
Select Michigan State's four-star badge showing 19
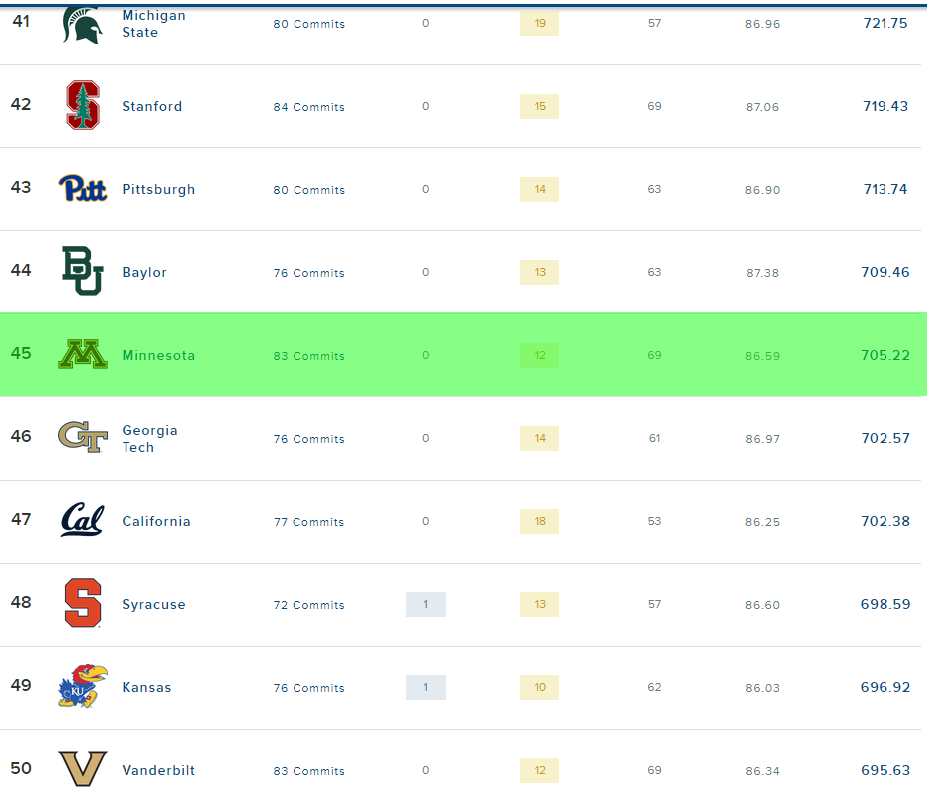tap(540, 24)
